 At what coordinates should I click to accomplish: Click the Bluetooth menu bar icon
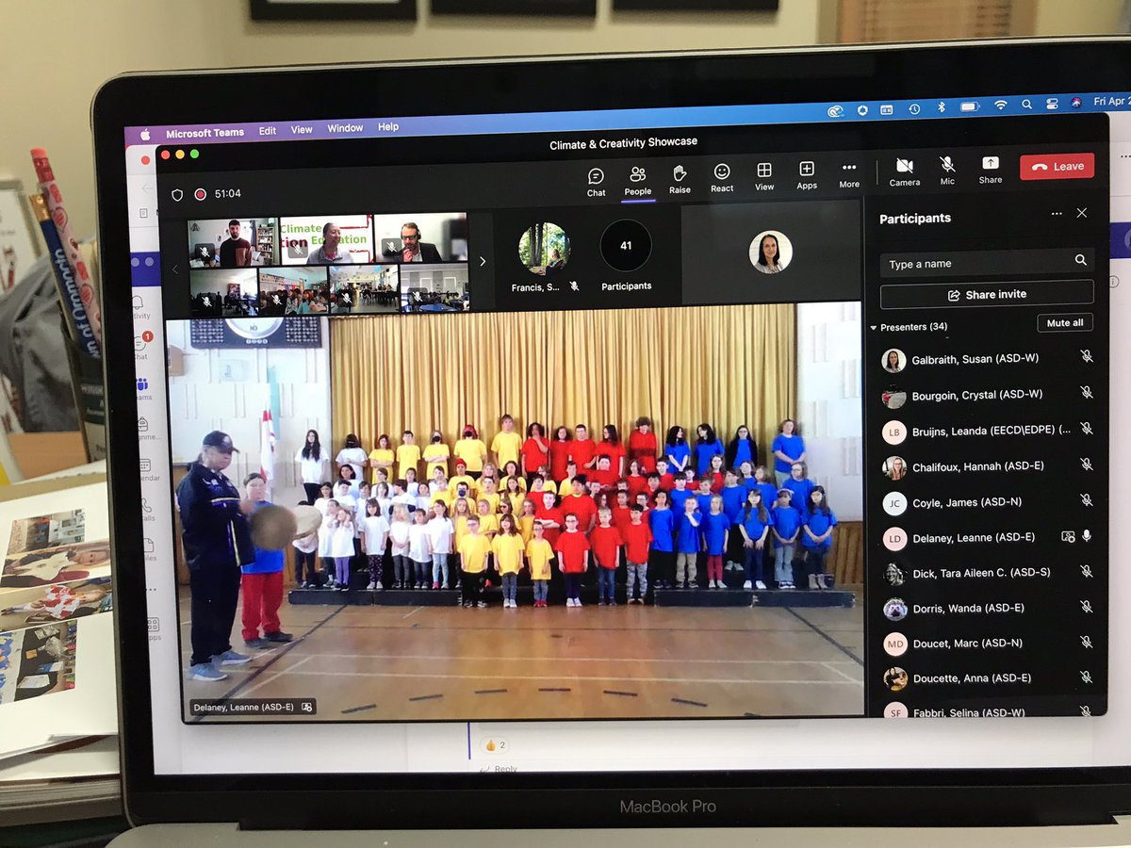tap(941, 107)
